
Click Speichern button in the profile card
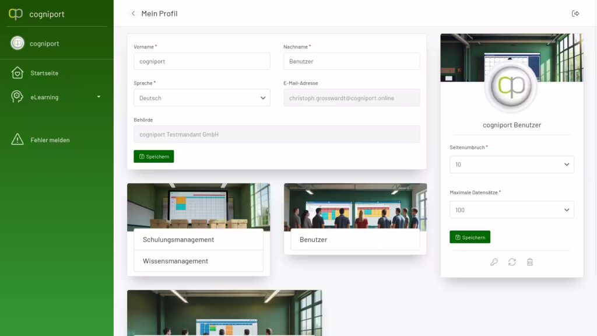tap(469, 237)
